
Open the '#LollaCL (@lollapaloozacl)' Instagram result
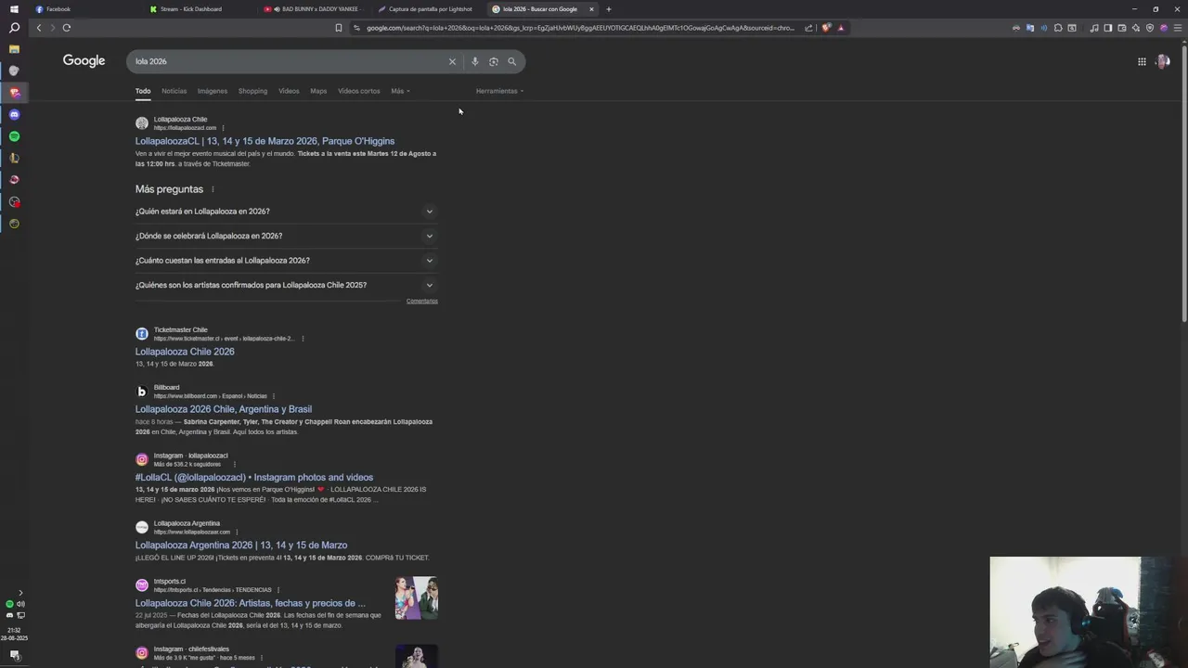point(254,478)
